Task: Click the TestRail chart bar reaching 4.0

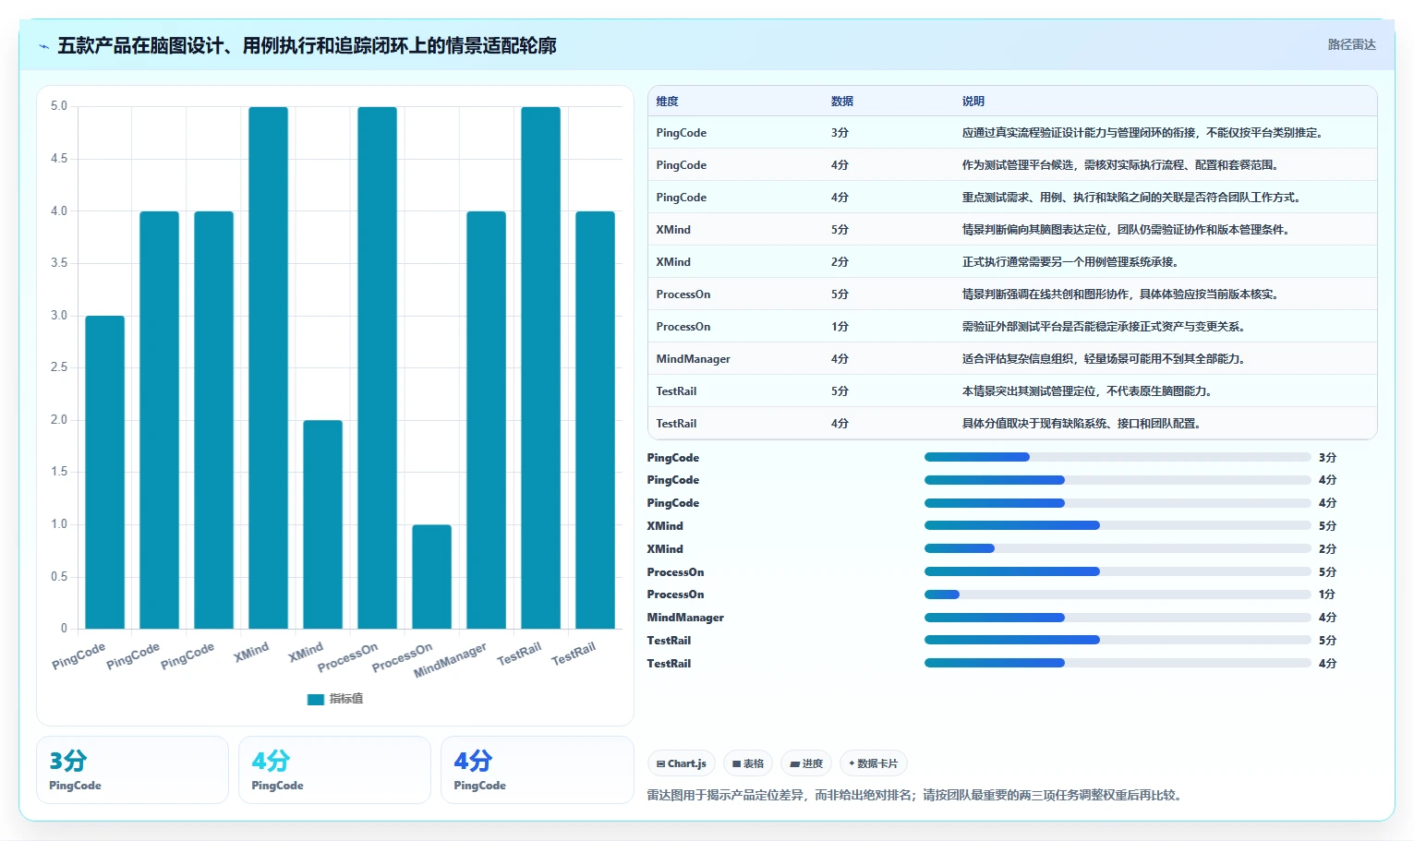Action: 595,420
